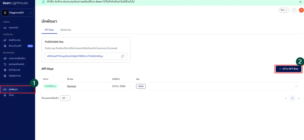This screenshot has height=140, width=304.
Task: Click the publishable key value field
Action: 86,56
